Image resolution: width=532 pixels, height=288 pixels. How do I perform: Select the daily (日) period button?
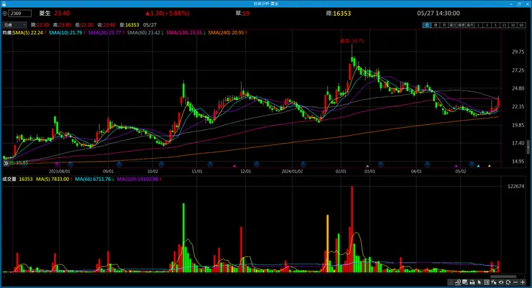pyautogui.click(x=427, y=25)
